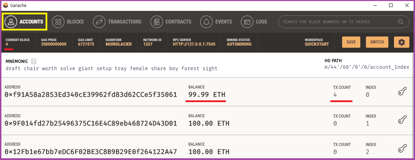The height and width of the screenshot is (160, 415).
Task: View the Events tab
Action: (216, 22)
